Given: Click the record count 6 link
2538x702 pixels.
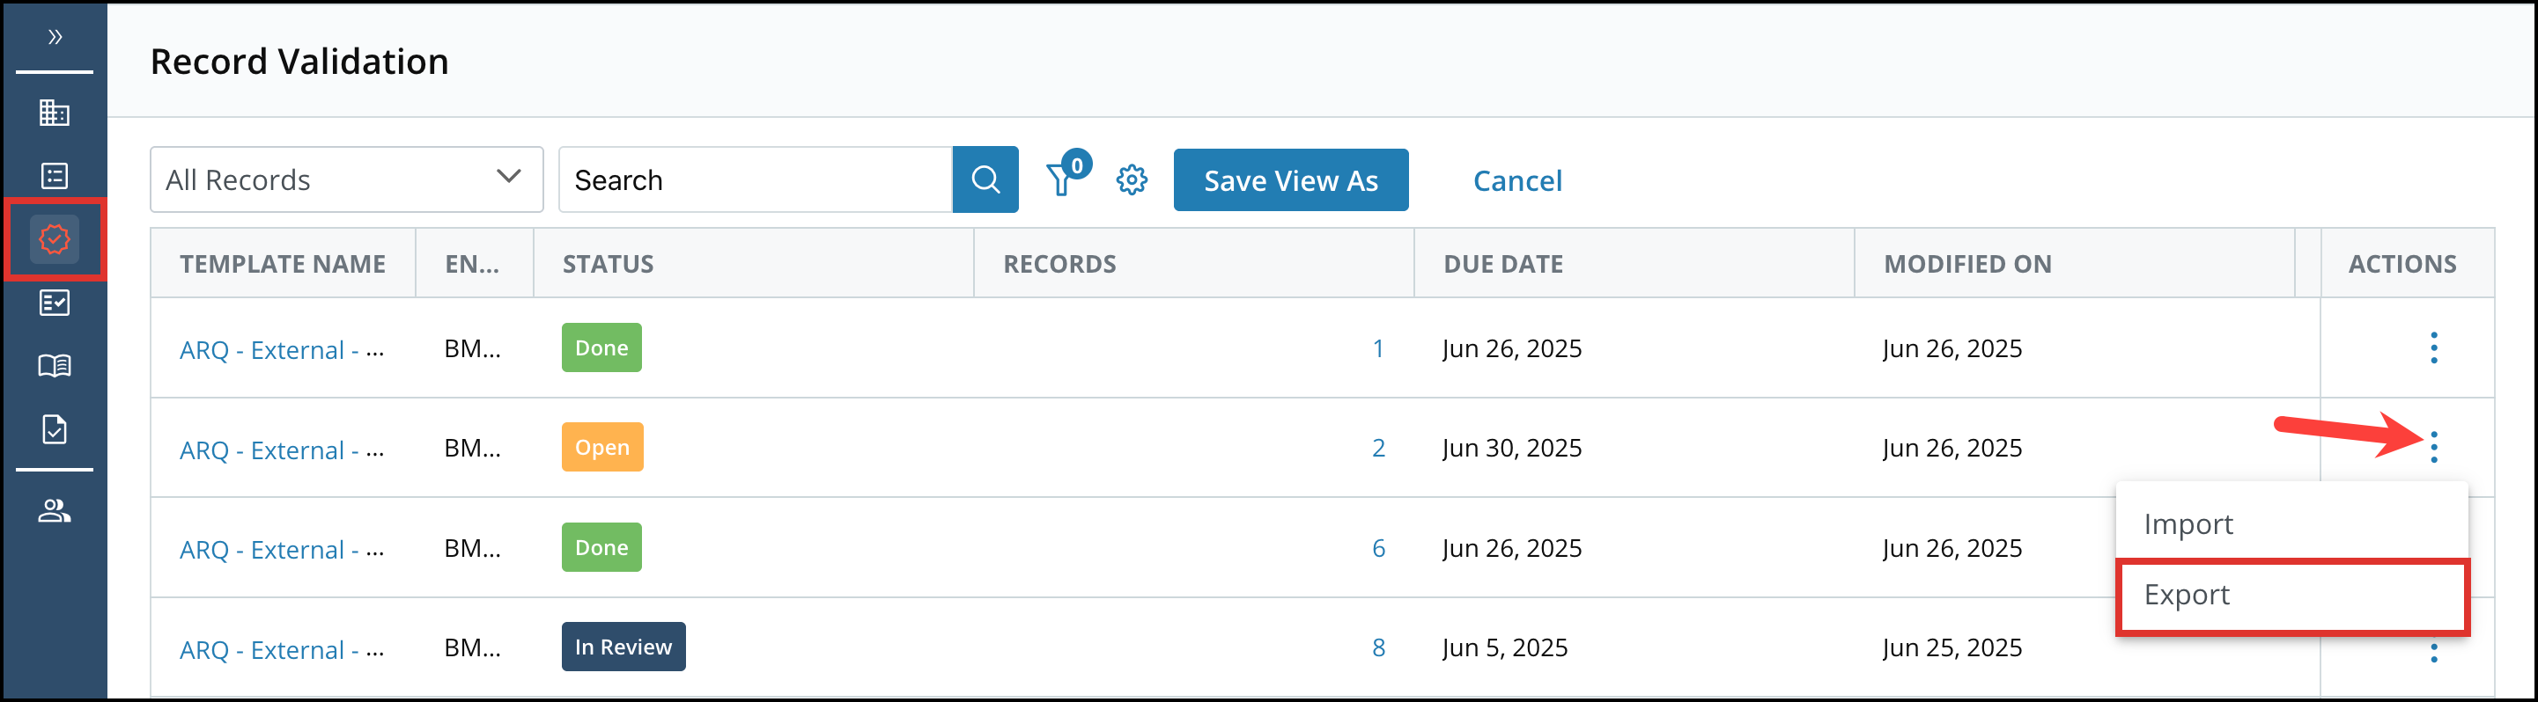Looking at the screenshot, I should click(x=1377, y=548).
